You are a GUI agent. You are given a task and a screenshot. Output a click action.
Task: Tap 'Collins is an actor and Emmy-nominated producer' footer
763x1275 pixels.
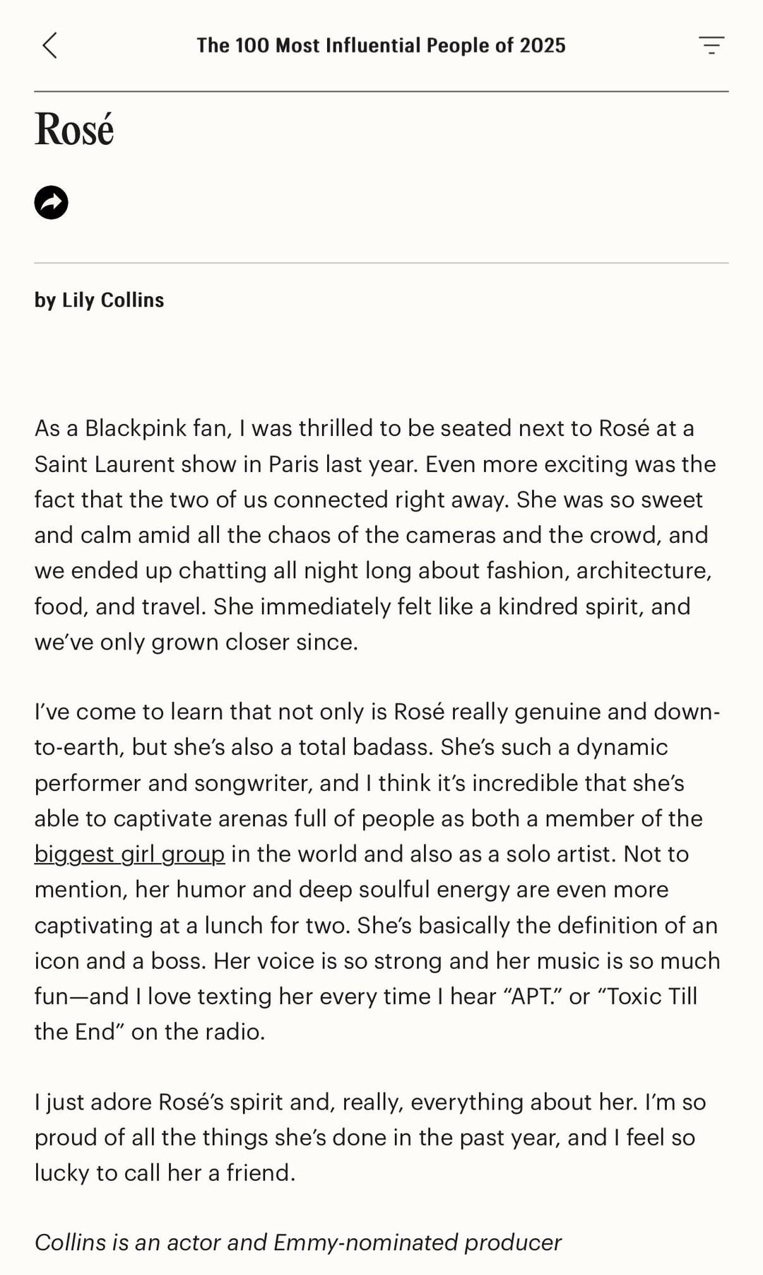[x=298, y=1242]
